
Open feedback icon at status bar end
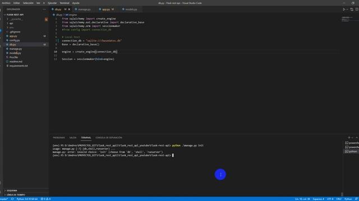[356, 199]
